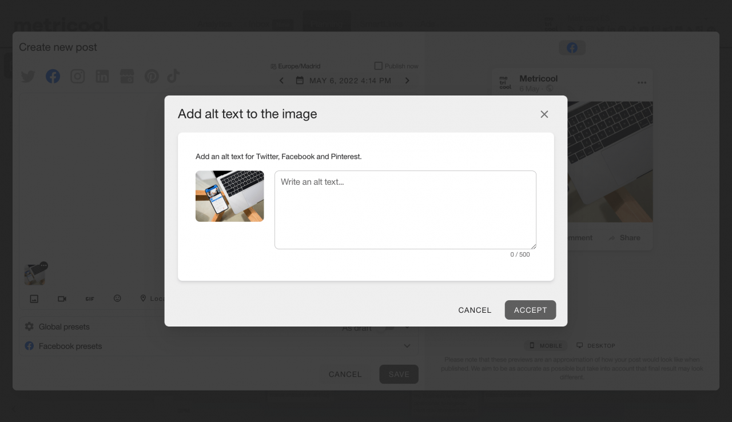
Task: Select the LinkedIn network icon
Action: (102, 76)
